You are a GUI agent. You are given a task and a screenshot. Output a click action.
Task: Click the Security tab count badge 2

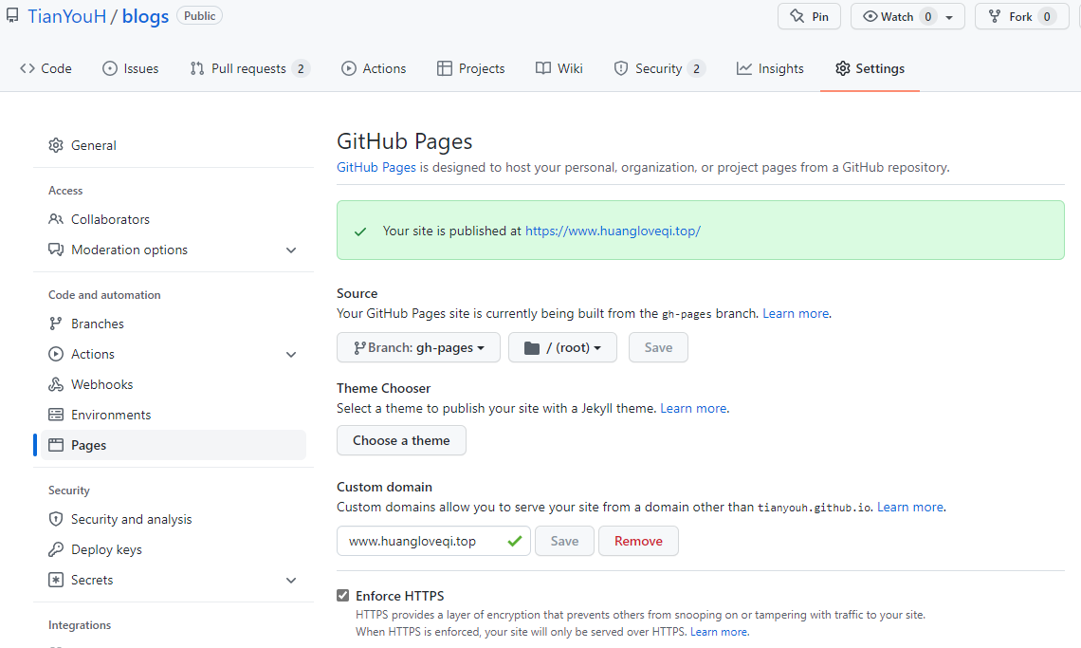[696, 68]
